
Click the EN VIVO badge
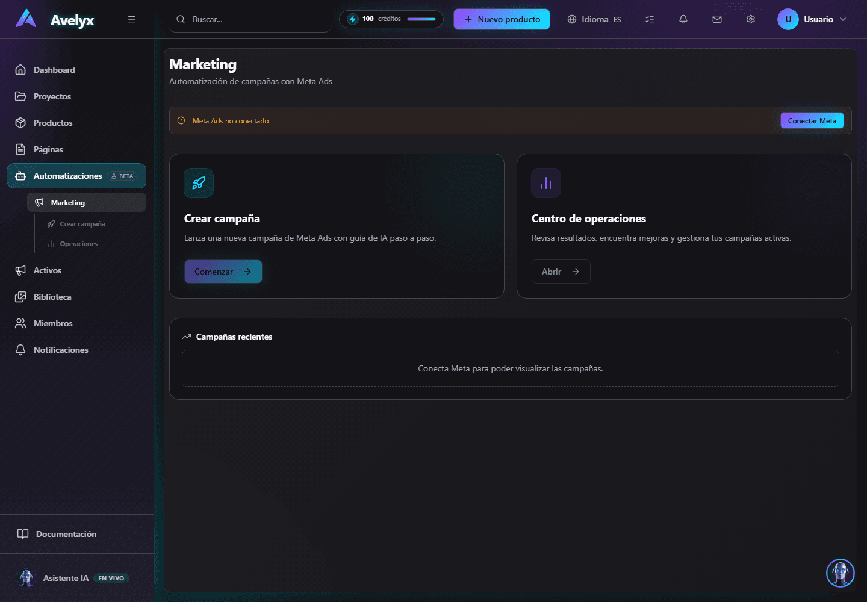pyautogui.click(x=111, y=578)
